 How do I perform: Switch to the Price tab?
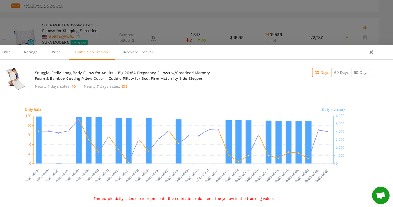point(56,52)
